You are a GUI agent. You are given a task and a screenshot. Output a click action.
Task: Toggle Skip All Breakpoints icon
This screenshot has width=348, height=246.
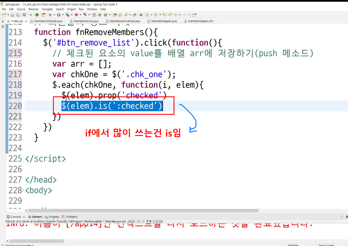coord(31,15)
